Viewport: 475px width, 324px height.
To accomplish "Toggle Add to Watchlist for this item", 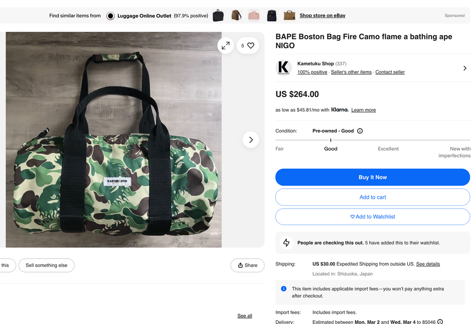I will (372, 216).
